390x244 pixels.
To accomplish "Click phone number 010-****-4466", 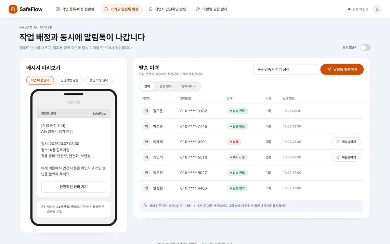I will point(194,188).
